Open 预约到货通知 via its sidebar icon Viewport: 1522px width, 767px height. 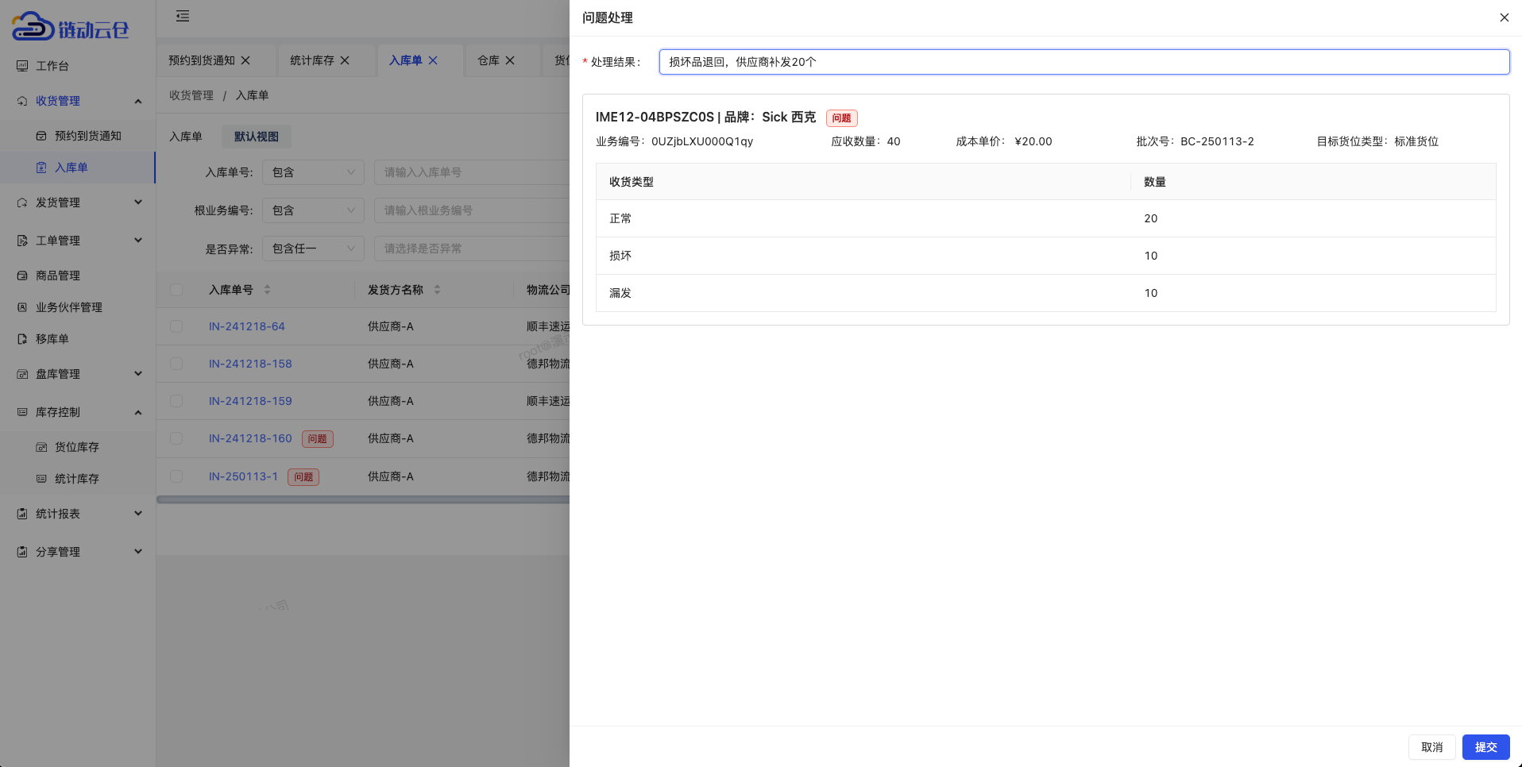pos(40,136)
